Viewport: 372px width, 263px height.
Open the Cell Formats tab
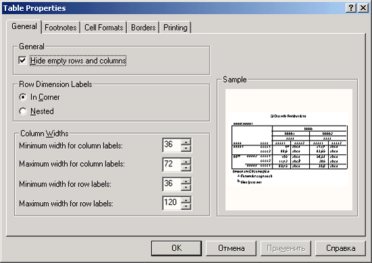pyautogui.click(x=104, y=28)
